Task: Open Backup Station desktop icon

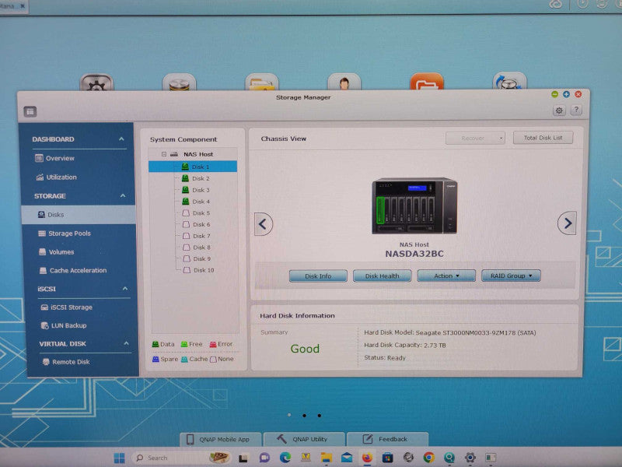Action: pos(510,81)
